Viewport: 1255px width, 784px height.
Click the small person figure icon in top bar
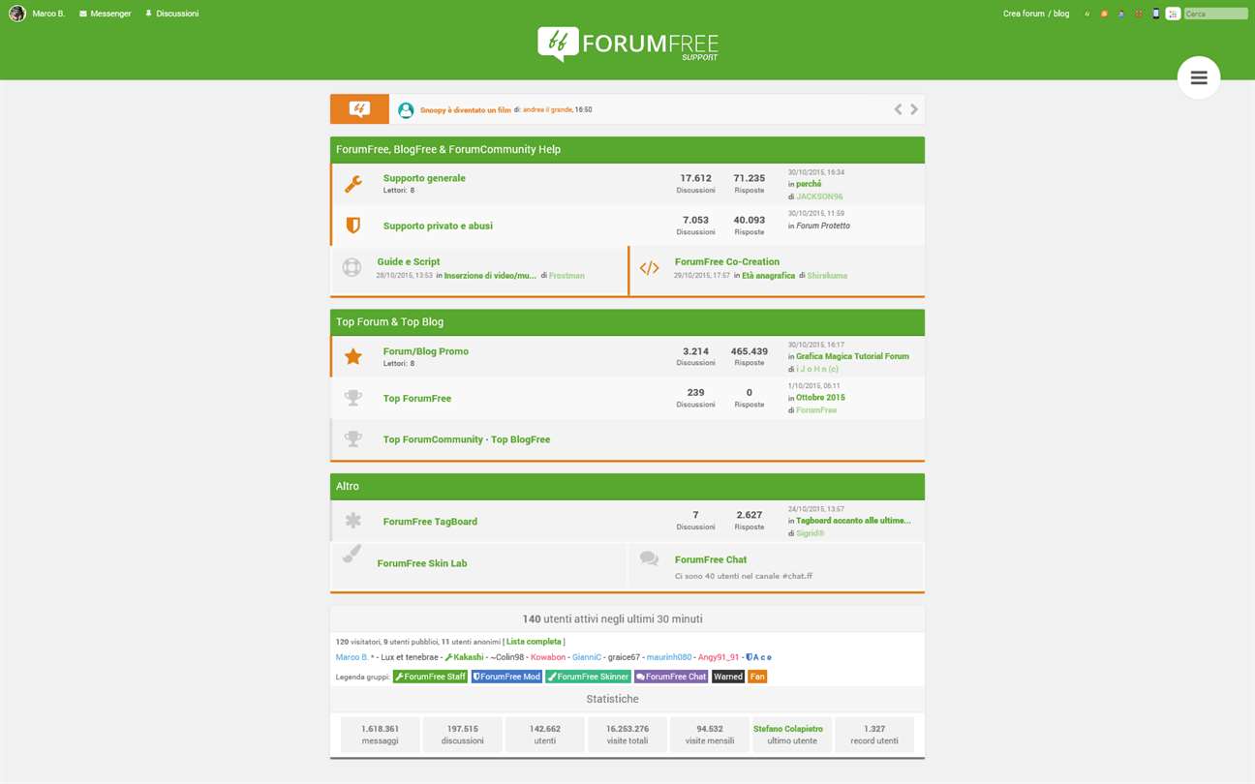(x=1120, y=14)
